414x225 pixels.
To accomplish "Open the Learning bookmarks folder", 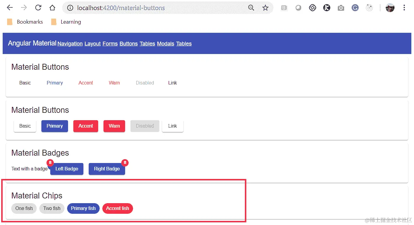I will click(x=66, y=22).
